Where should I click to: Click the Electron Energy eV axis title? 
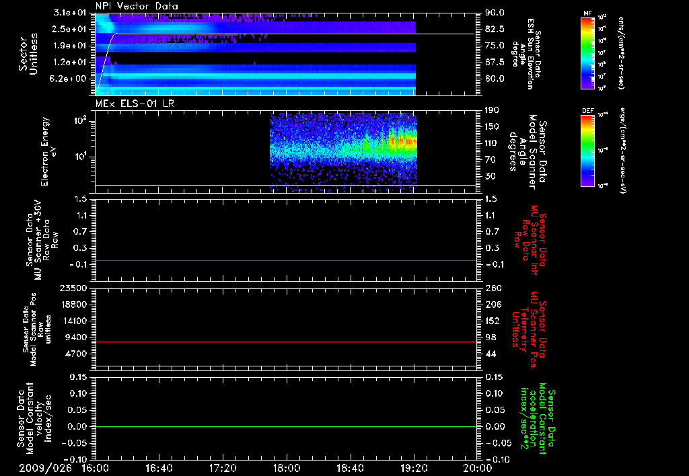(48, 151)
